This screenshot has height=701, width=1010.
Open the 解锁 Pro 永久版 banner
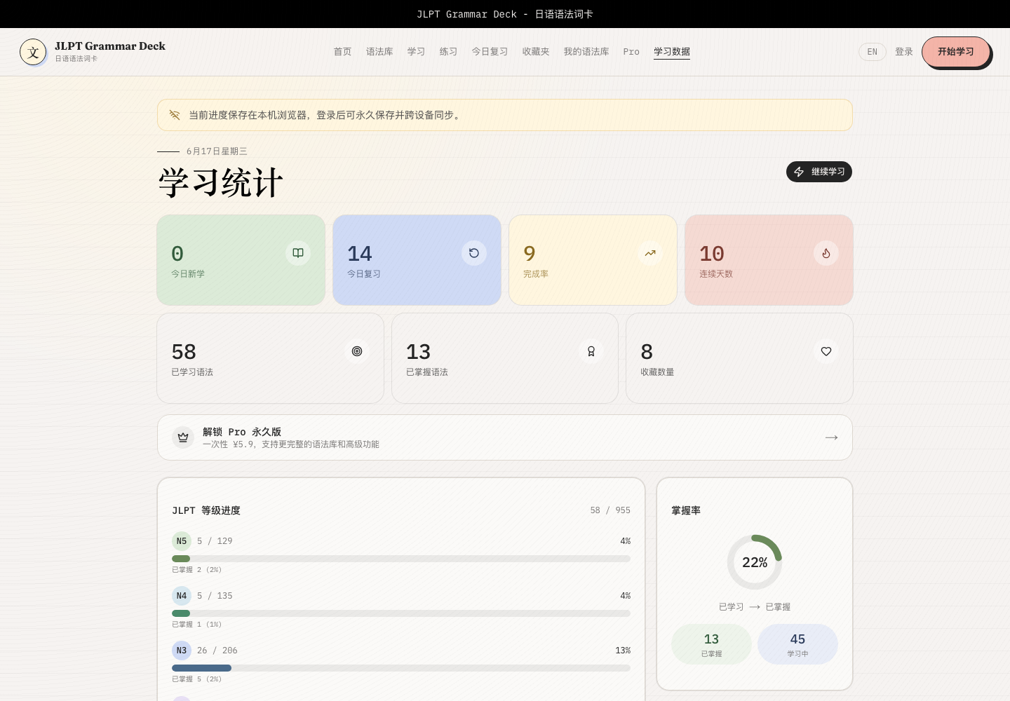[505, 437]
